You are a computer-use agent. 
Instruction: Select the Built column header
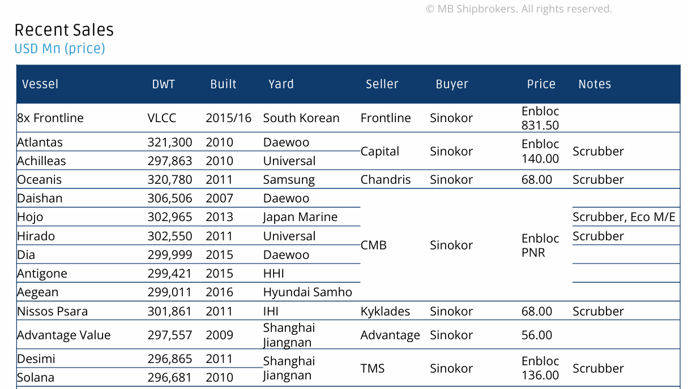coord(223,84)
